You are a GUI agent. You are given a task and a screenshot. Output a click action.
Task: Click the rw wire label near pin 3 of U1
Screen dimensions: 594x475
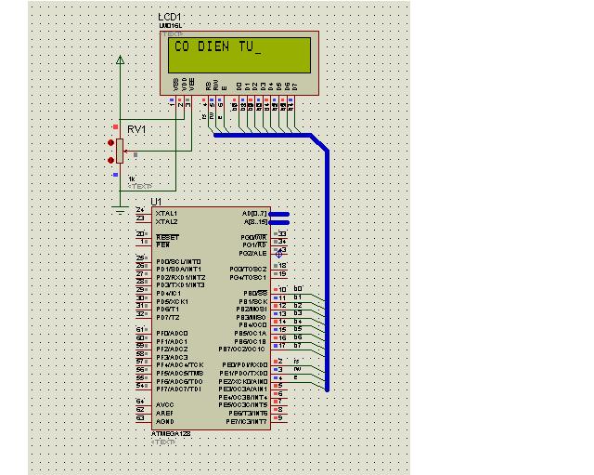tap(297, 369)
